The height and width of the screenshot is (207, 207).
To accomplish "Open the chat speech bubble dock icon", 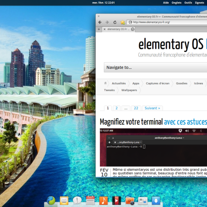I will (77, 201).
